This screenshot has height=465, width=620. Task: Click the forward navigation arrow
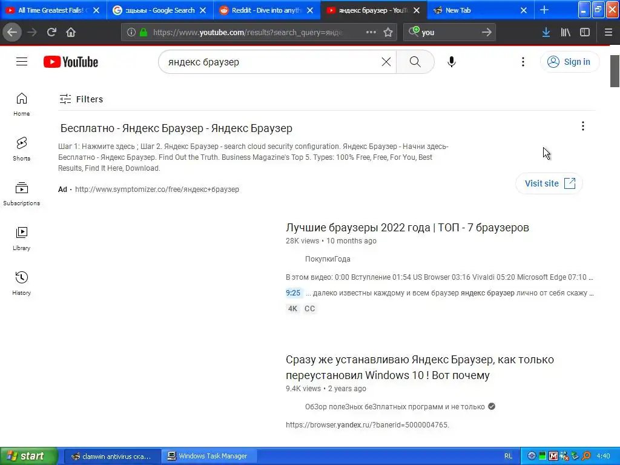tap(32, 32)
